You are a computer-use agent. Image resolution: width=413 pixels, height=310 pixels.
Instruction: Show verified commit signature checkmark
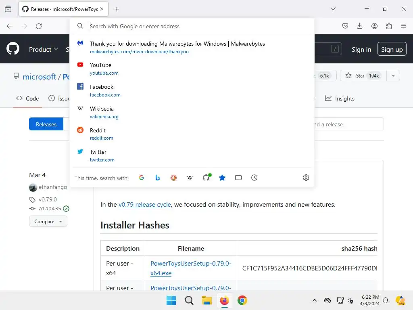click(67, 209)
